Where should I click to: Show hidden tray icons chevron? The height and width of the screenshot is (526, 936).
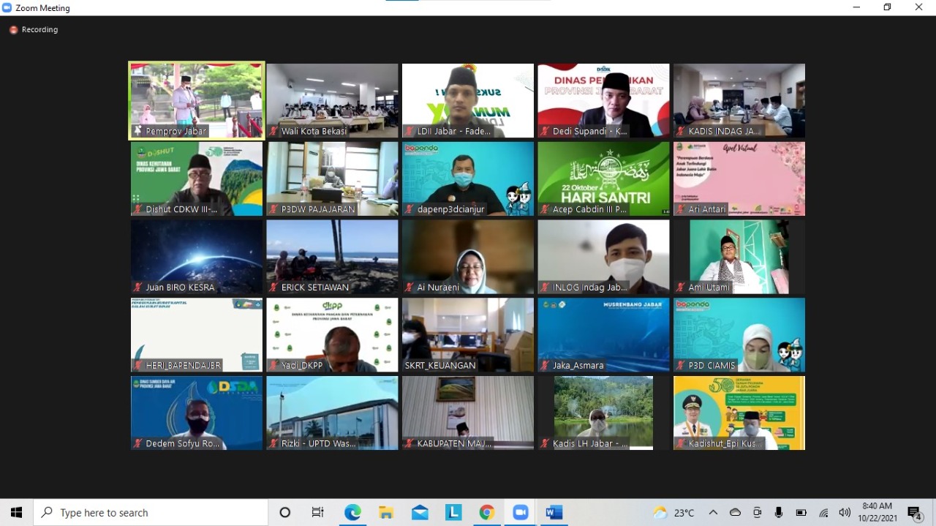(713, 512)
